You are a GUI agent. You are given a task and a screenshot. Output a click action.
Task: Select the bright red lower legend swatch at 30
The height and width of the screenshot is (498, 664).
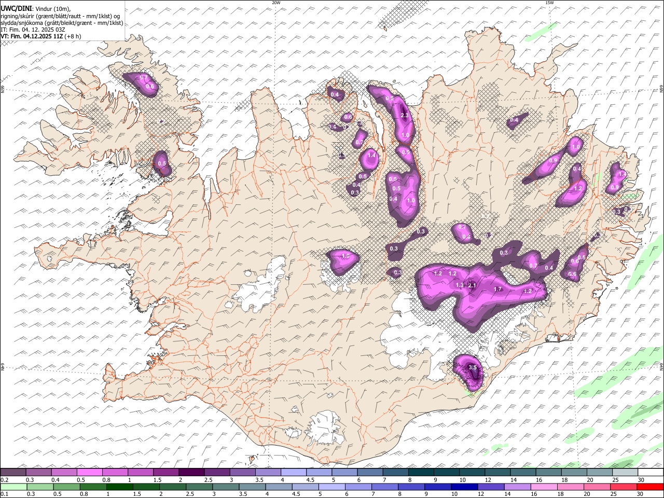click(650, 487)
